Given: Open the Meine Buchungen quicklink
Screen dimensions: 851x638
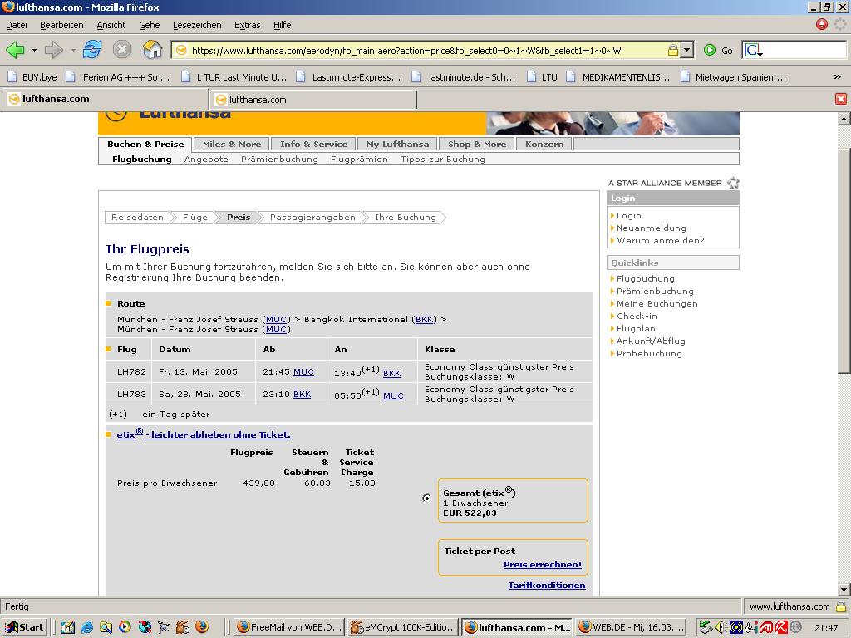Looking at the screenshot, I should point(657,304).
